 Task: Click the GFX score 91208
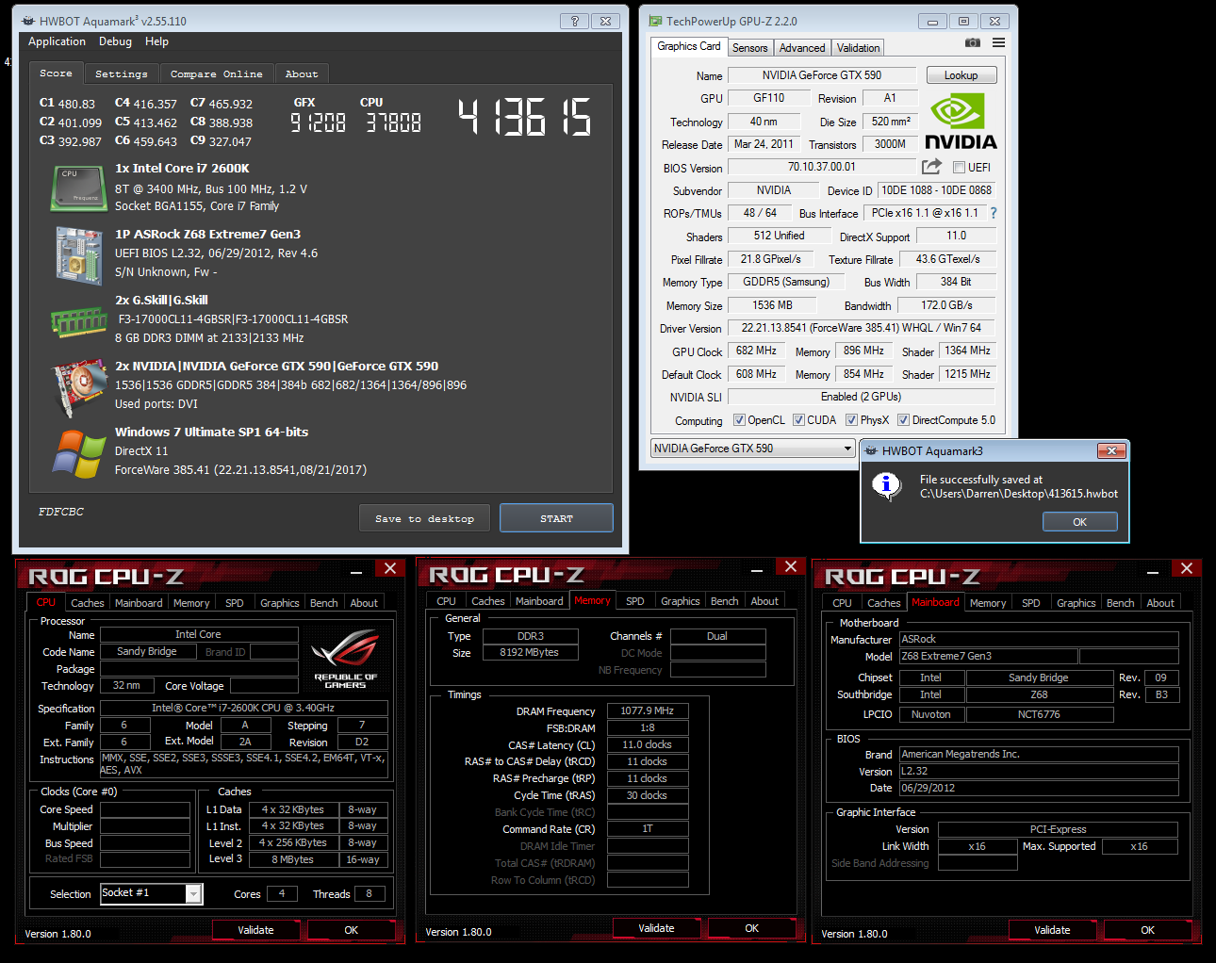[318, 122]
